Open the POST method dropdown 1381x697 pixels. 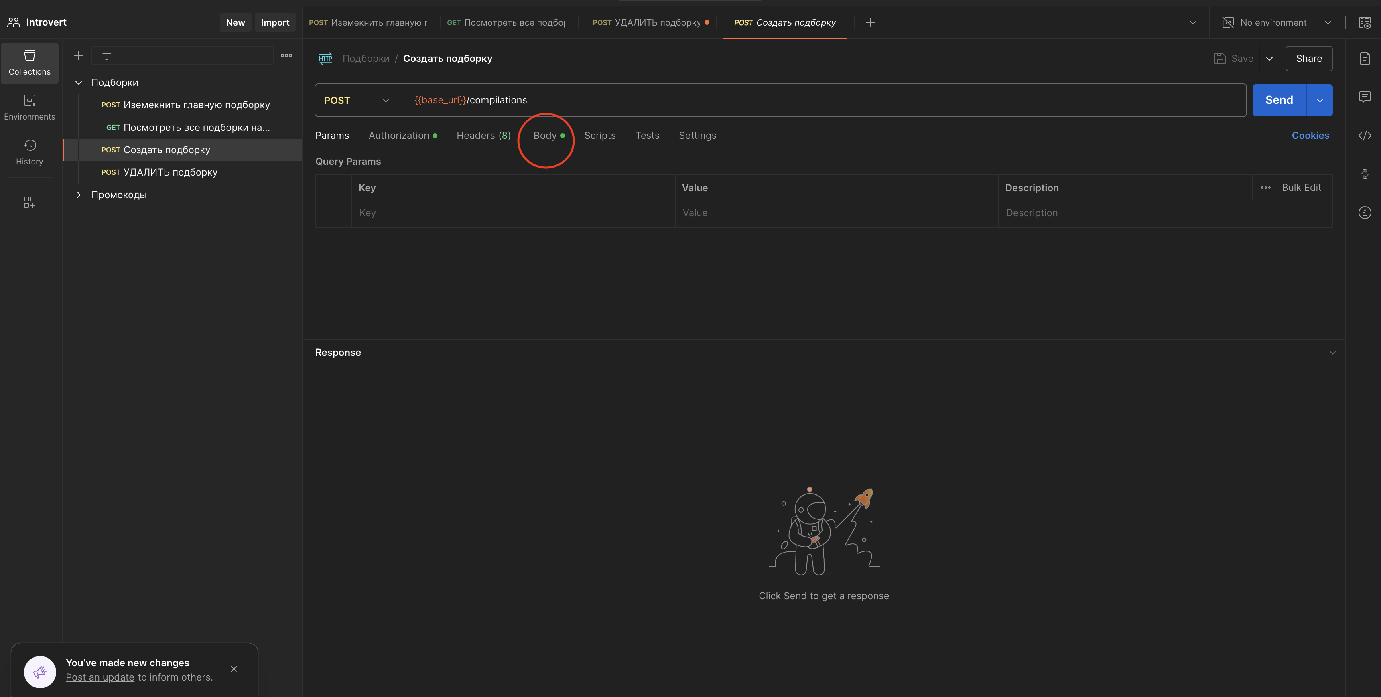point(357,100)
